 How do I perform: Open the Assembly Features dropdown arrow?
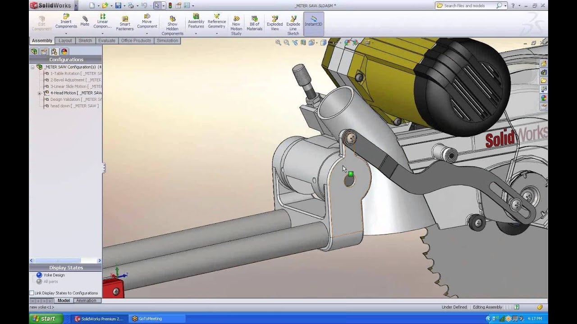point(196,33)
